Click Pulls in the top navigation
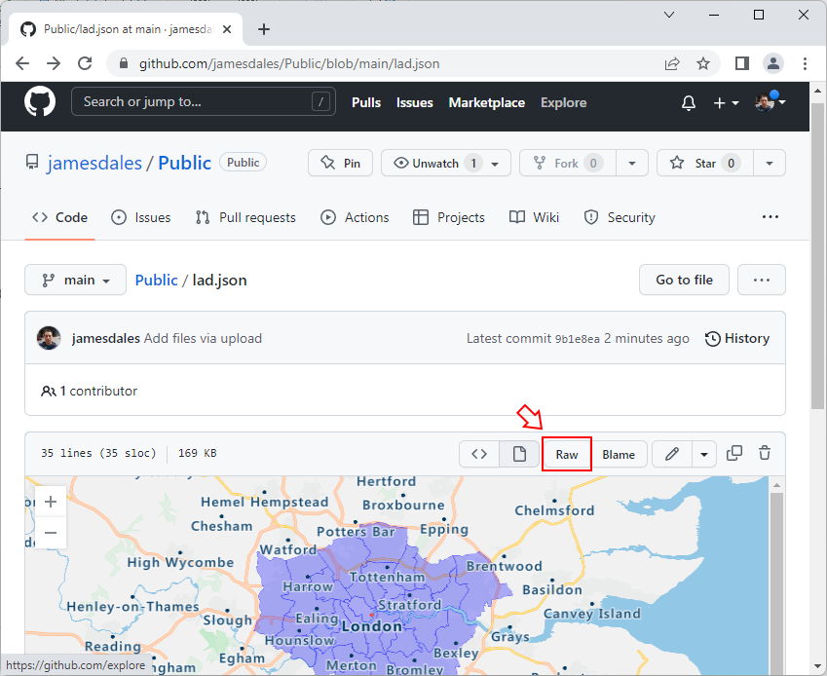The image size is (827, 676). pos(366,102)
